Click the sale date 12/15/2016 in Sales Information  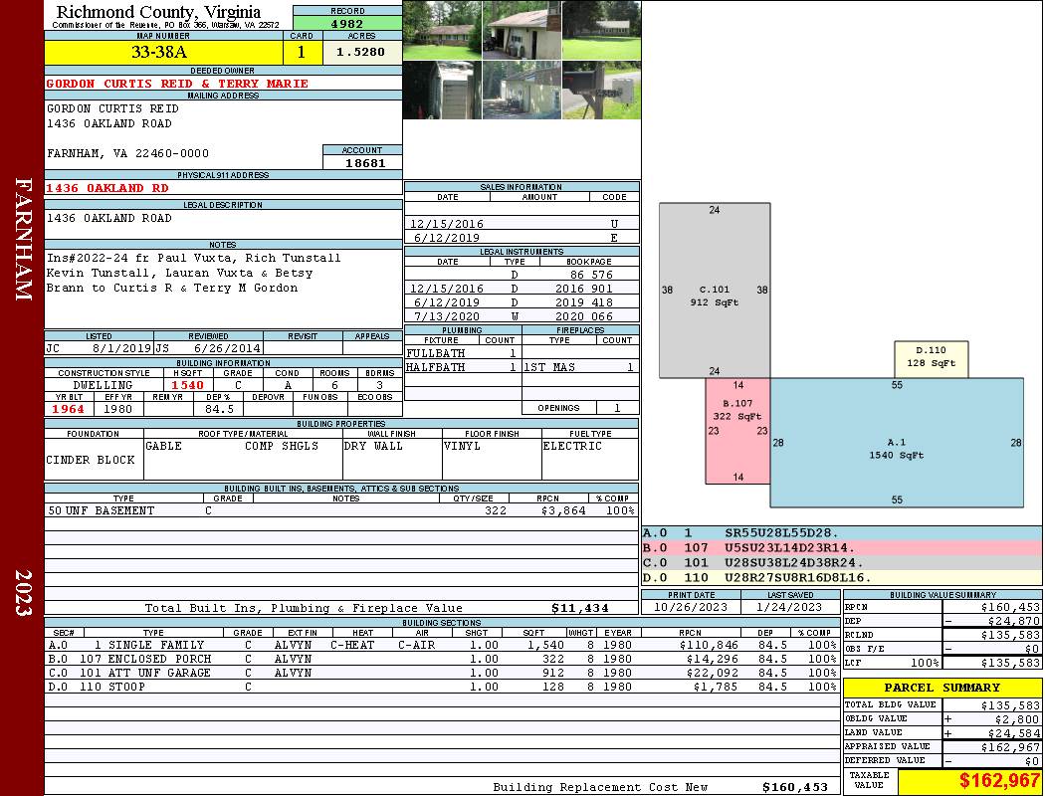447,224
